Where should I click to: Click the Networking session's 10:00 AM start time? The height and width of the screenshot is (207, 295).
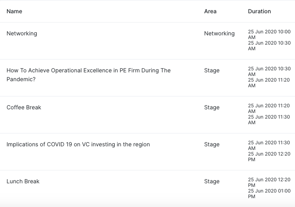click(269, 34)
